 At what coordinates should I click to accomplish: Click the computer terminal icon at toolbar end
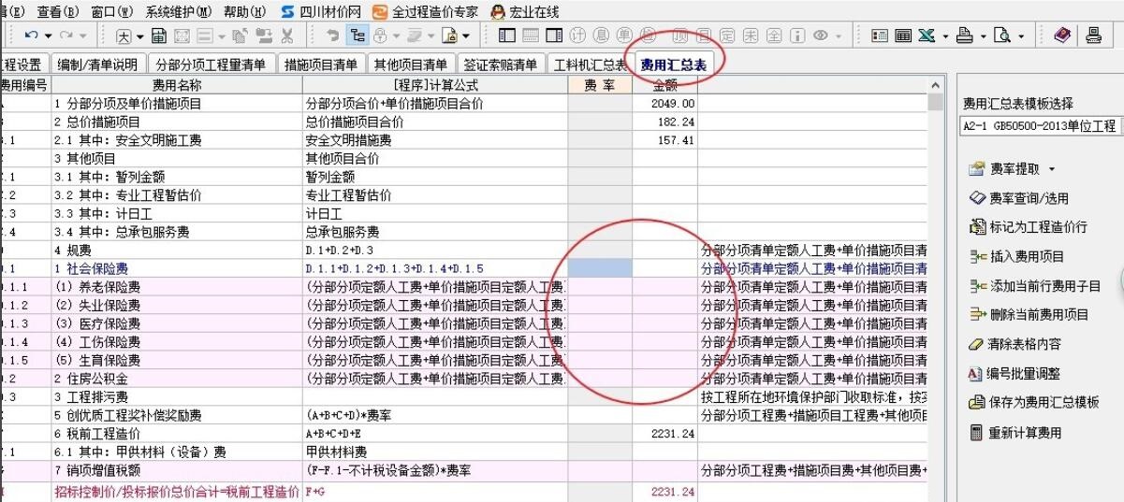tap(1093, 36)
